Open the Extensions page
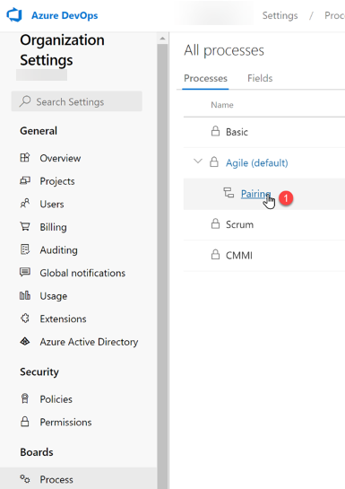Image resolution: width=345 pixels, height=489 pixels. (x=63, y=319)
